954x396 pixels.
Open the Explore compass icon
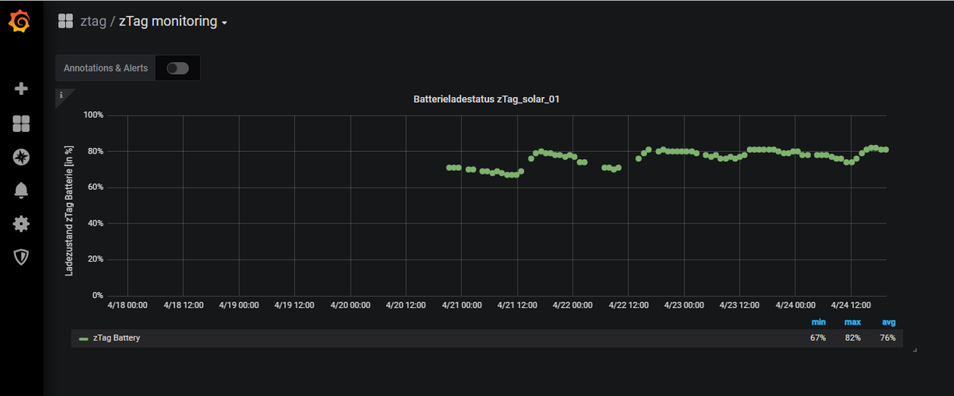tap(21, 157)
